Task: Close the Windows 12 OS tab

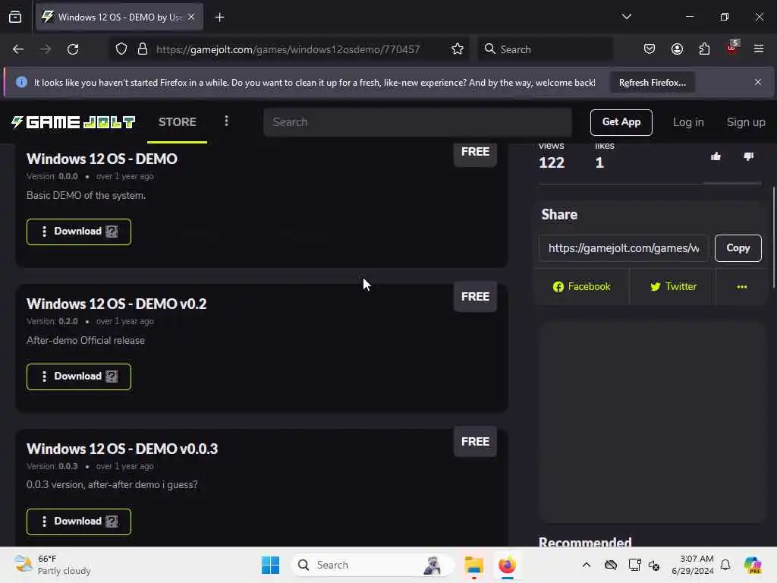Action: coord(191,17)
